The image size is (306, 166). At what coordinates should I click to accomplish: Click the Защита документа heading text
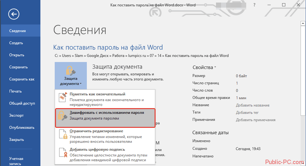pos(117,67)
